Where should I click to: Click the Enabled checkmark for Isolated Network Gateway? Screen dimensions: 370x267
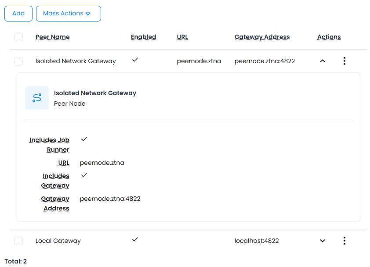coord(135,60)
